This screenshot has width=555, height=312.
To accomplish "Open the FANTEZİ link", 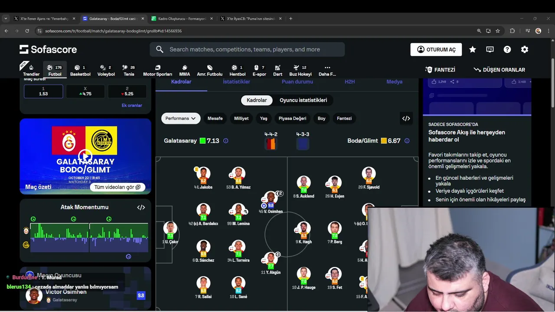I will 440,70.
